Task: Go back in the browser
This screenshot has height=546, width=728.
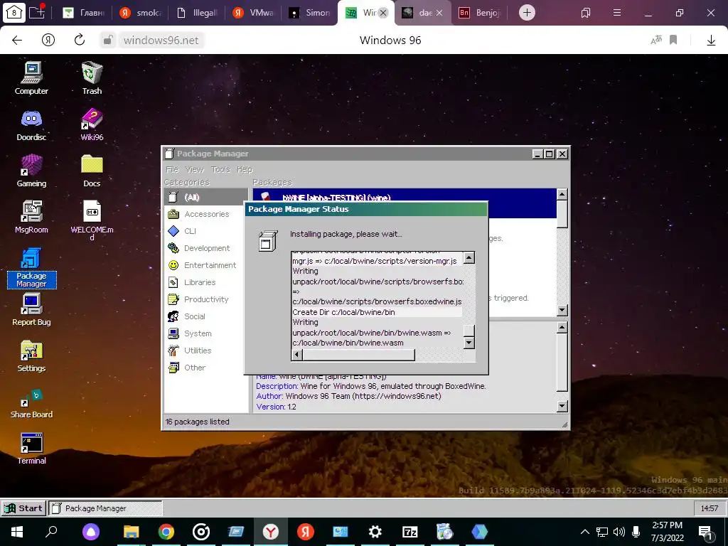Action: coord(17,41)
